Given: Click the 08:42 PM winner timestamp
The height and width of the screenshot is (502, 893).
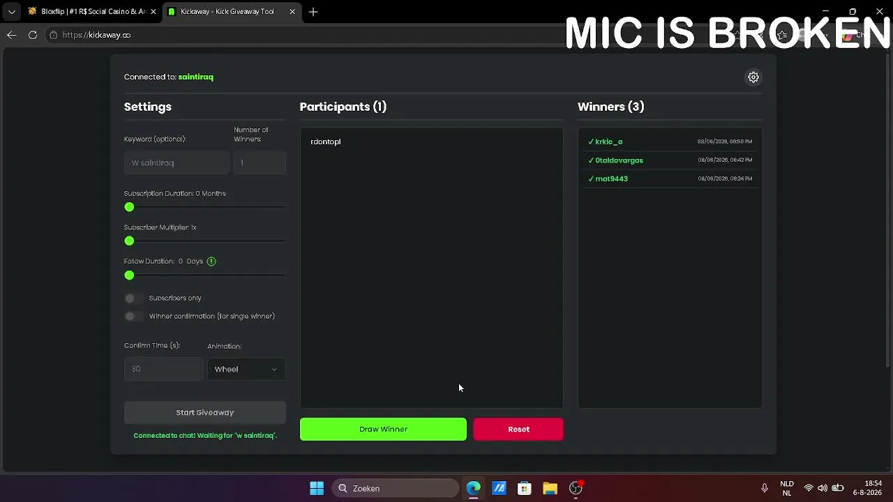Looking at the screenshot, I should pyautogui.click(x=725, y=160).
